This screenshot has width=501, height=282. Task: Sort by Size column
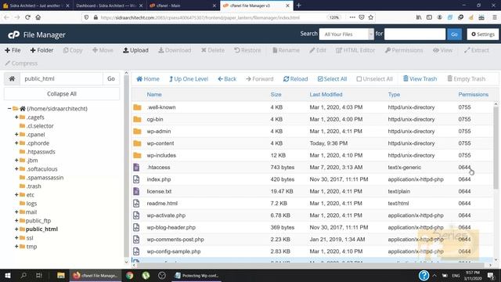coord(276,95)
